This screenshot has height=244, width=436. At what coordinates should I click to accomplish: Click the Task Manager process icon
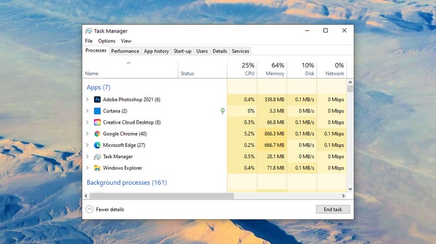click(97, 157)
